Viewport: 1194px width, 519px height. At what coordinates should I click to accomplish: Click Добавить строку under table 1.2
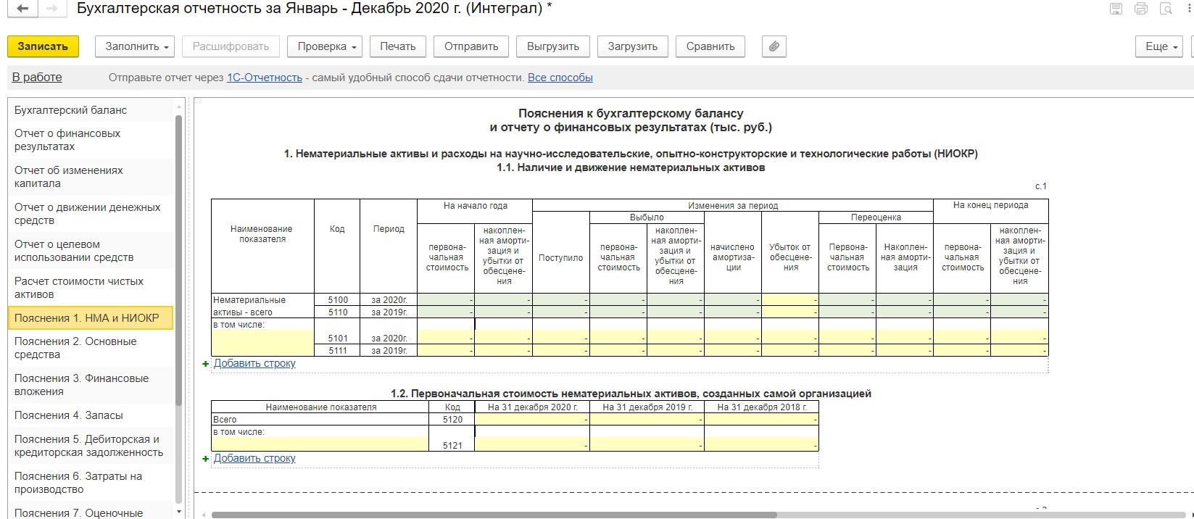pyautogui.click(x=254, y=459)
